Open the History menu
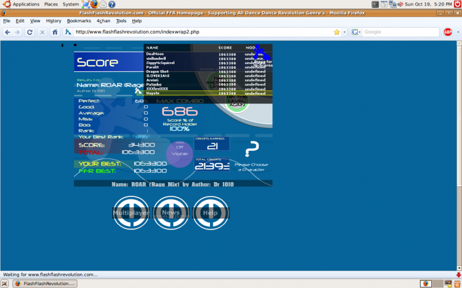The height and width of the screenshot is (288, 462). [54, 21]
